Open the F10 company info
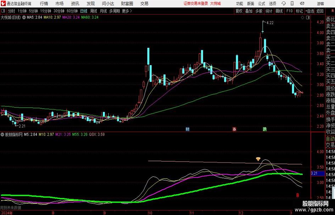Screen dimensions: 335x215 [290, 11]
